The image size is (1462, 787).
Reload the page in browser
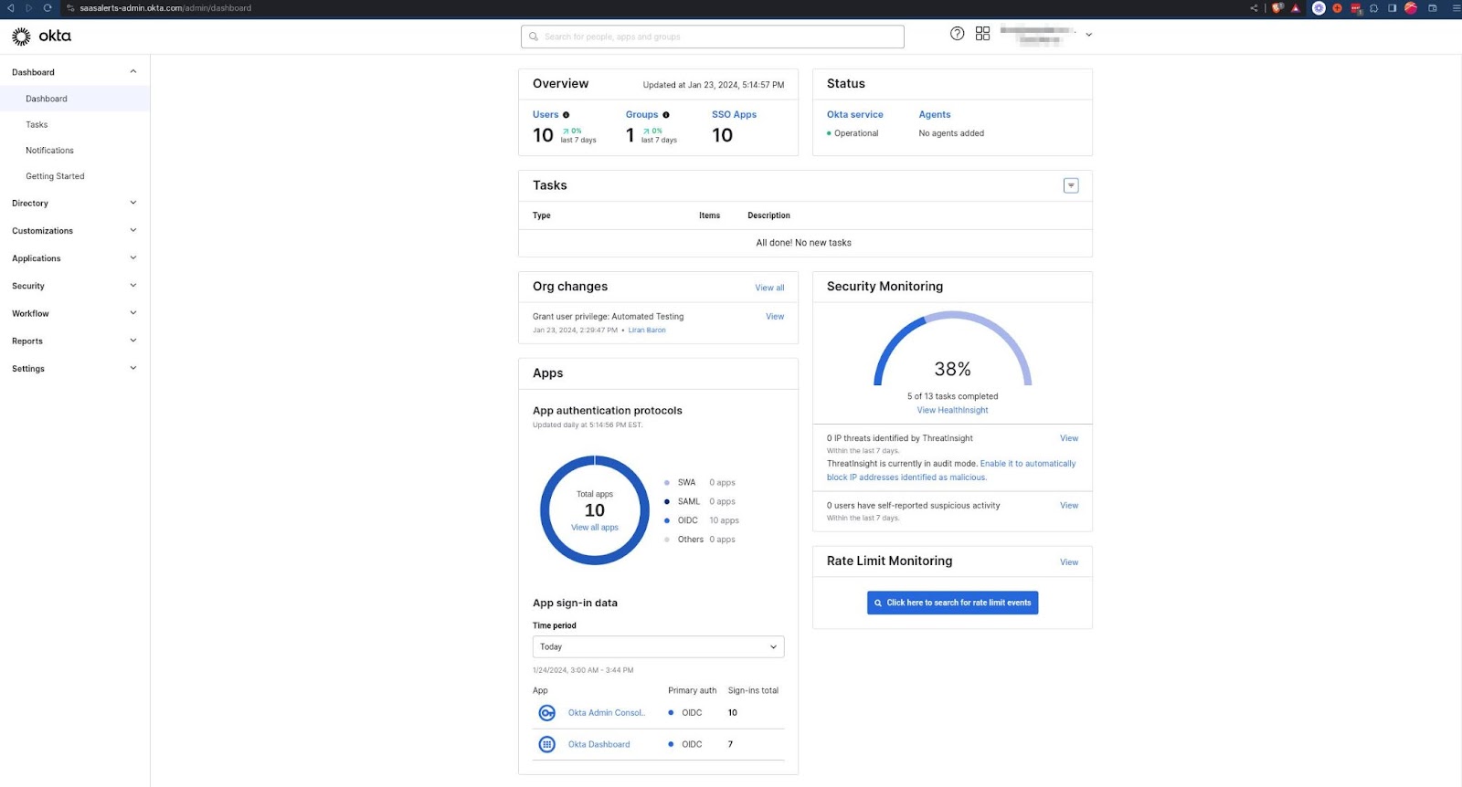pyautogui.click(x=48, y=8)
